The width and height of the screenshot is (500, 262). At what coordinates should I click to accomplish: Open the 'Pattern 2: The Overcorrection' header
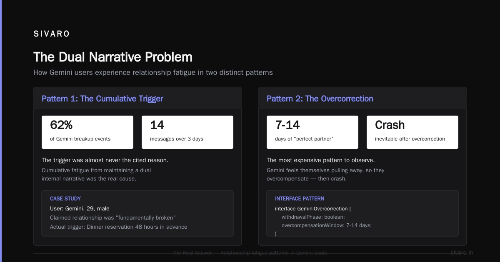tap(320, 99)
